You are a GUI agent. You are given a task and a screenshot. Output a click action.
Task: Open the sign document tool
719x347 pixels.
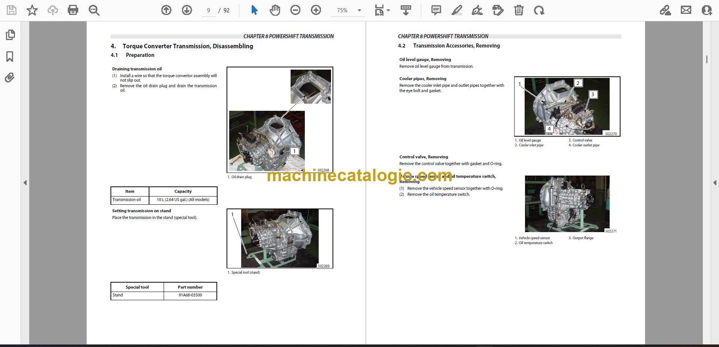(477, 10)
